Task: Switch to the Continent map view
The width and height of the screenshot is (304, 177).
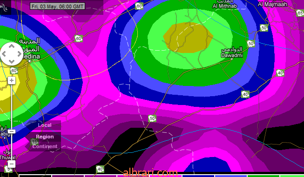Action: (x=45, y=146)
